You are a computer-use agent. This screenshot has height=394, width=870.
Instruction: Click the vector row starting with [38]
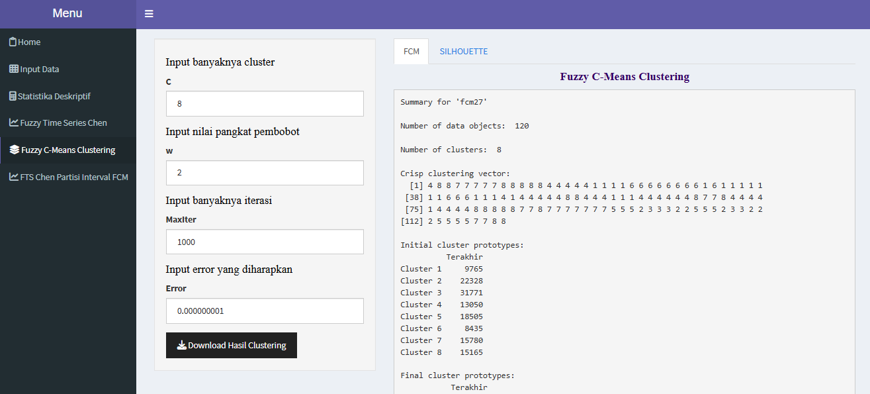click(x=584, y=197)
